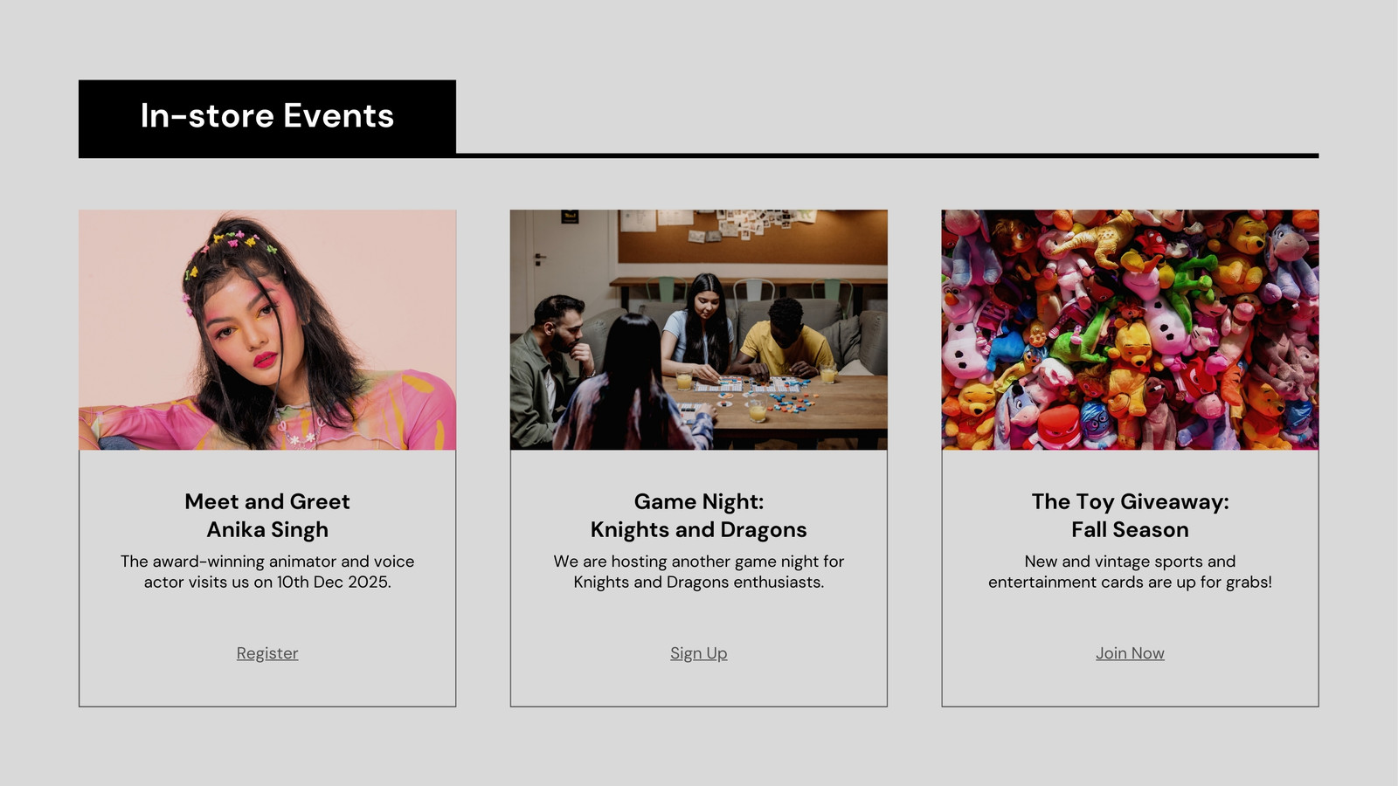
Task: Select the 'Game Night:' heading line
Action: [x=699, y=501]
